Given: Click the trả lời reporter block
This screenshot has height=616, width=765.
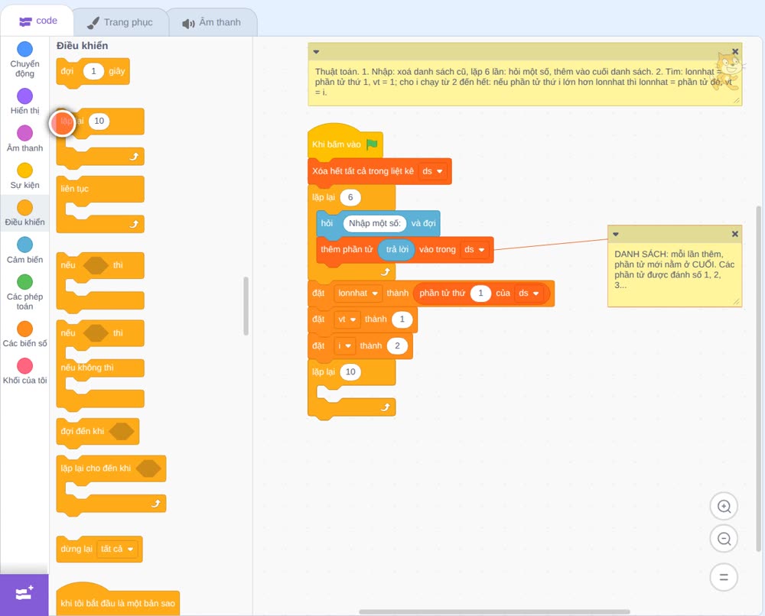Looking at the screenshot, I should pos(397,249).
